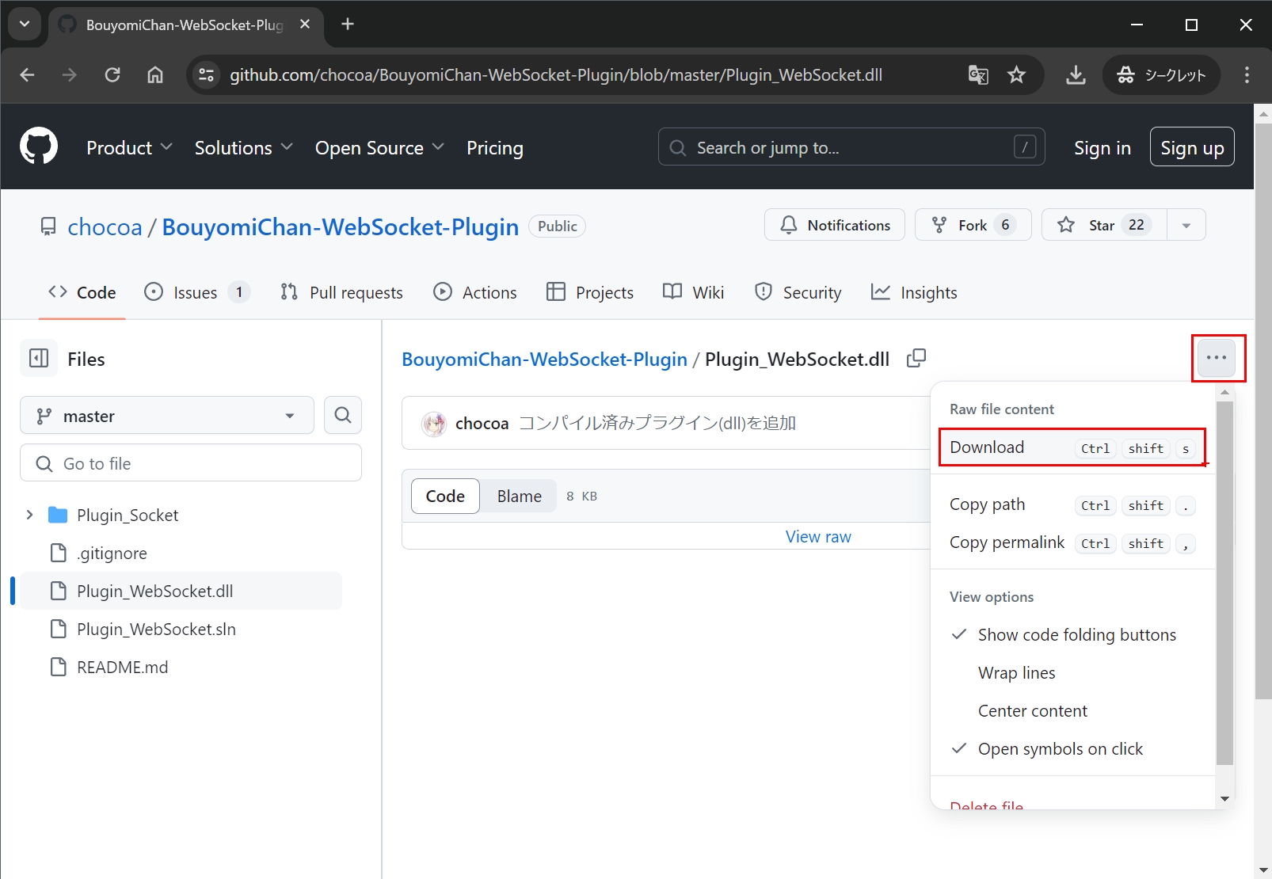The width and height of the screenshot is (1272, 879).
Task: Expand Product menu
Action: [x=129, y=148]
